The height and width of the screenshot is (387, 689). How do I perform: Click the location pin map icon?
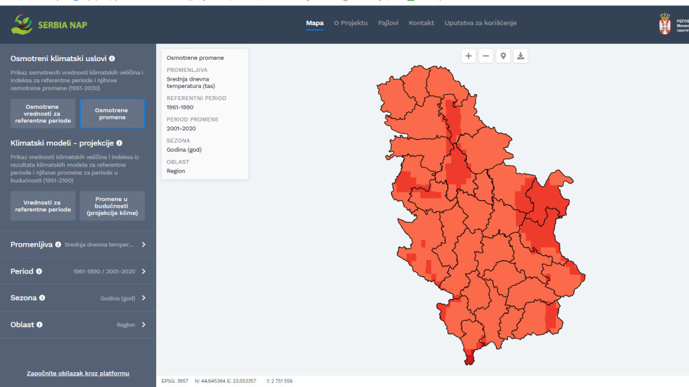click(x=503, y=56)
